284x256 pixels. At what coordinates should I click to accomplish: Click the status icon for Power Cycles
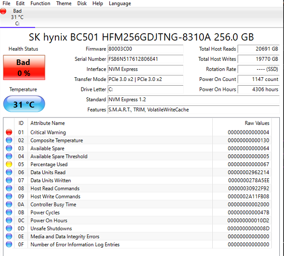[x=9, y=212]
